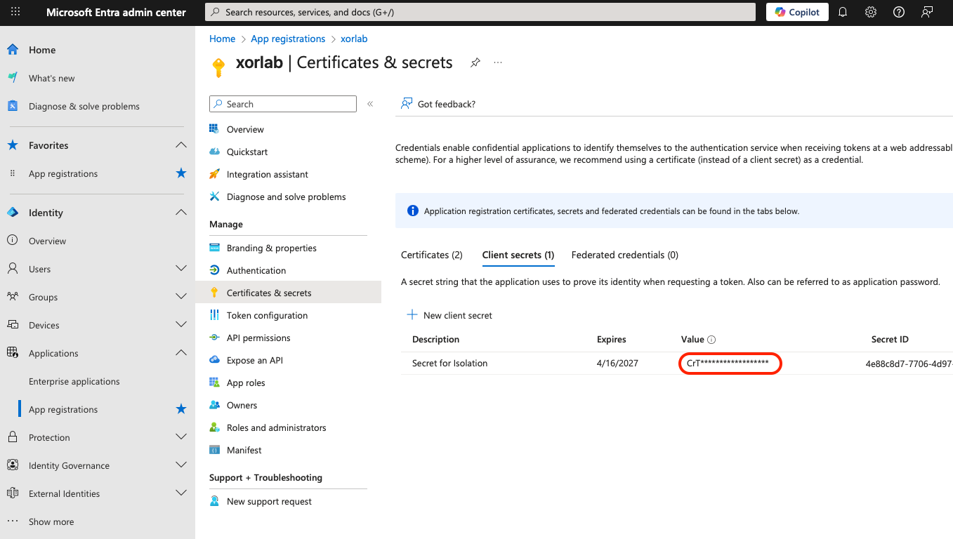Click the masked secret value starting with CrT

[x=728, y=363]
